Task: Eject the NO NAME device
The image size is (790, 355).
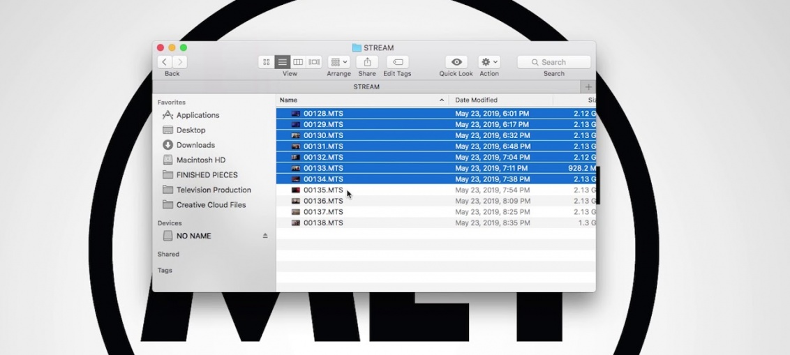Action: (265, 236)
